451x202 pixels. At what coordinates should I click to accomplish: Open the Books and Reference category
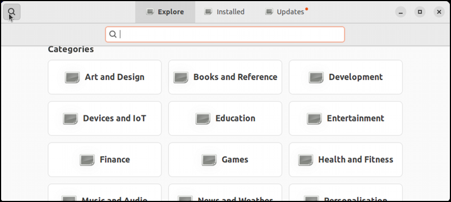click(225, 77)
